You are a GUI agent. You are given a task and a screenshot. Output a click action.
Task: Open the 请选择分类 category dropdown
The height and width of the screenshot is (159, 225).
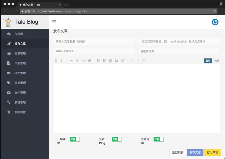pyautogui.click(x=179, y=51)
